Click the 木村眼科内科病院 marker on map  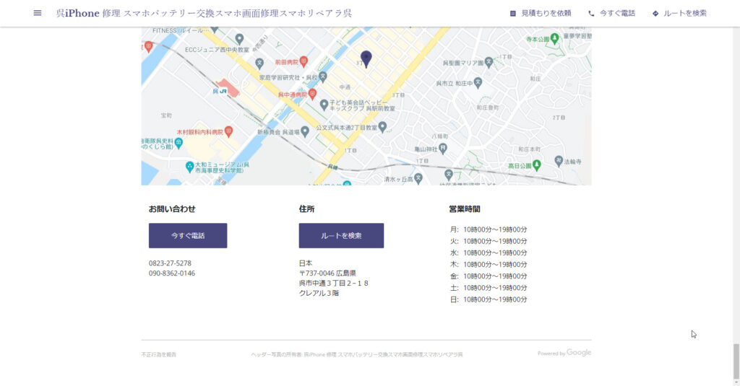click(228, 131)
